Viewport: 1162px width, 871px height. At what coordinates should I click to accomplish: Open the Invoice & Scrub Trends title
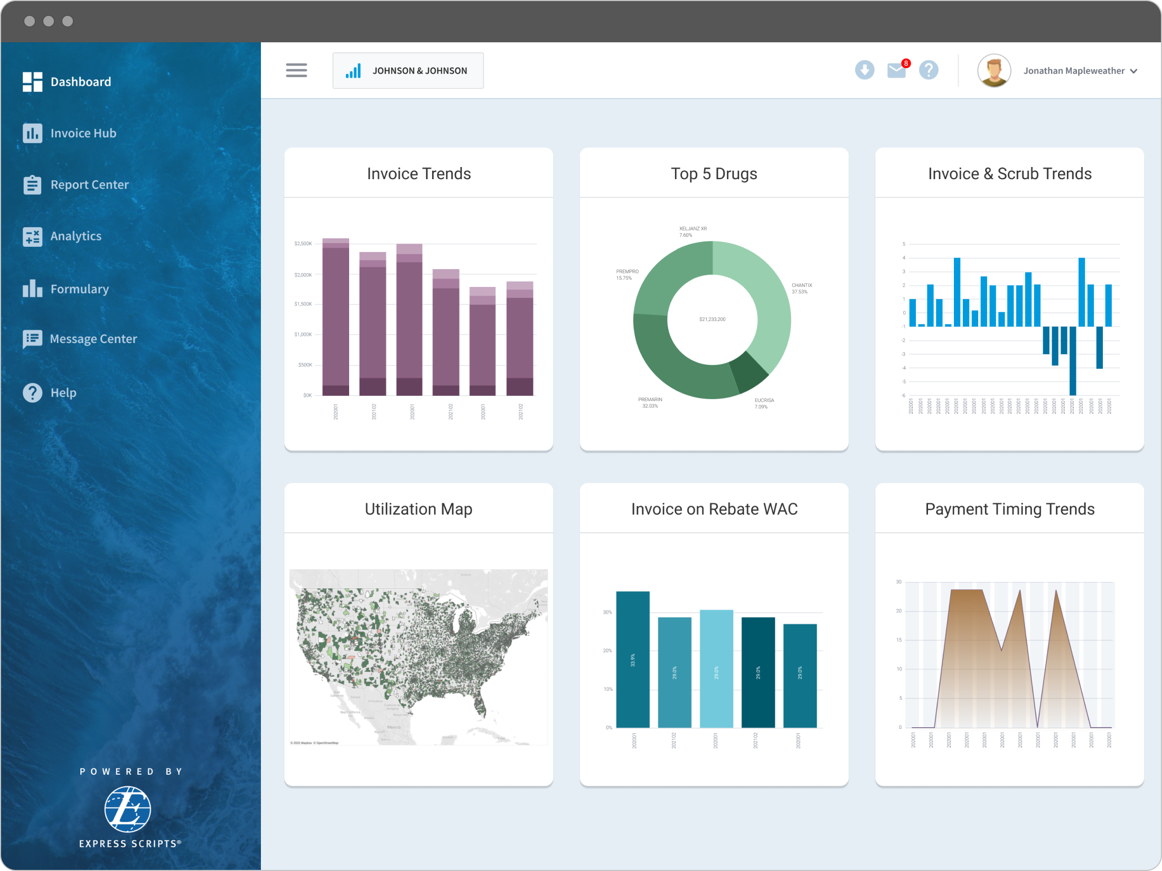click(x=1009, y=174)
